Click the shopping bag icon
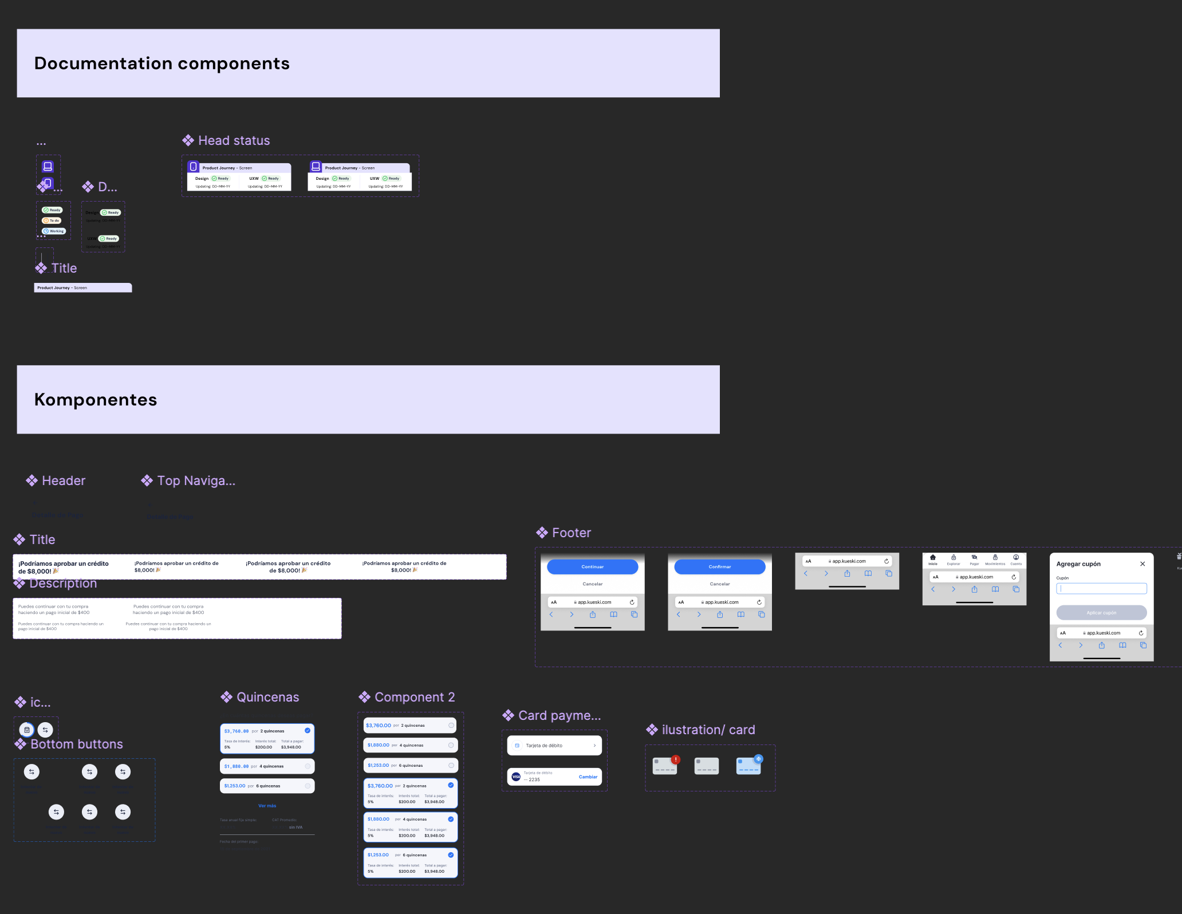The image size is (1182, 914). 27,730
